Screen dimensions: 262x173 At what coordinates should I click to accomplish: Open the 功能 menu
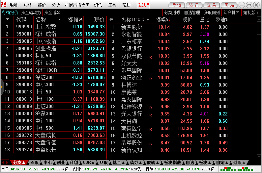point(27,5)
